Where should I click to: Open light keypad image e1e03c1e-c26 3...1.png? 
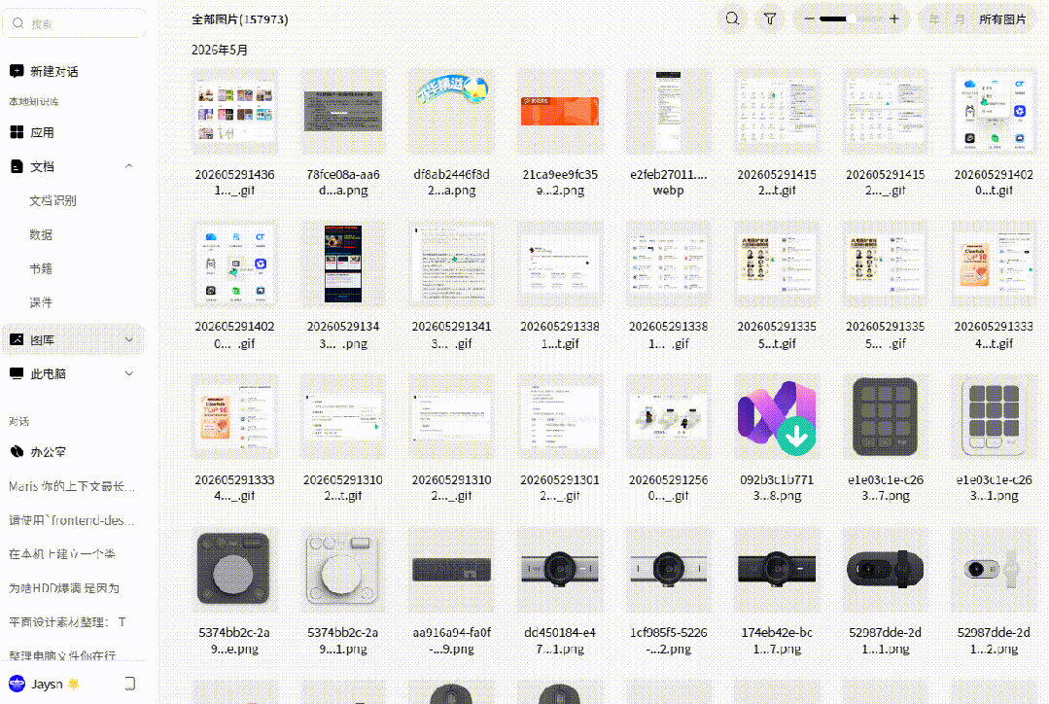[x=994, y=416]
